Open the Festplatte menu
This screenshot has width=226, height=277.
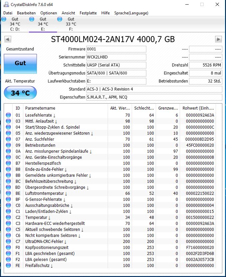88,13
